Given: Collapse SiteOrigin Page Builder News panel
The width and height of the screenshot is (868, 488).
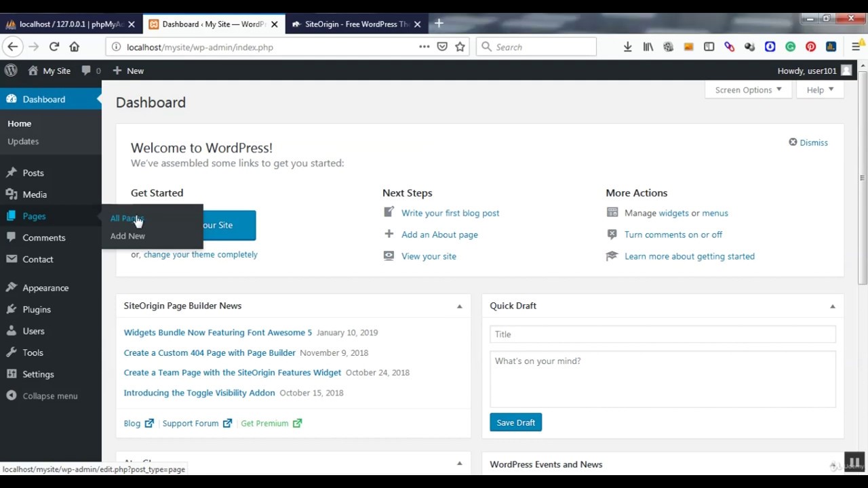Looking at the screenshot, I should (x=459, y=306).
